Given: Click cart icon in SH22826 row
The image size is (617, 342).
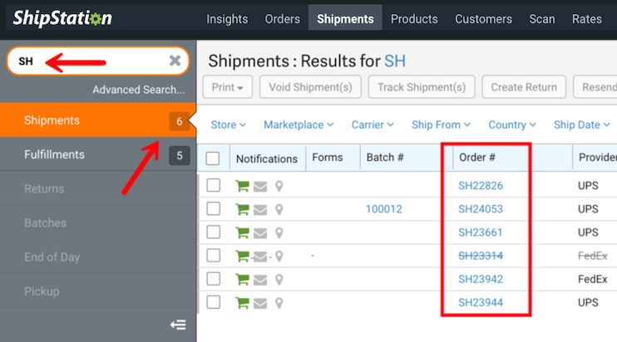Looking at the screenshot, I should point(243,186).
